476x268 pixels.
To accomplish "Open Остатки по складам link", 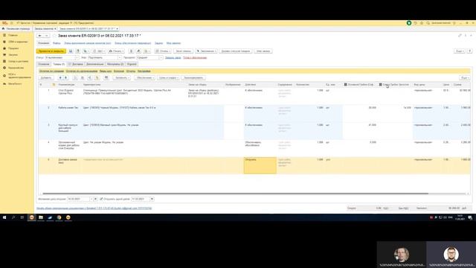I will tap(51, 71).
